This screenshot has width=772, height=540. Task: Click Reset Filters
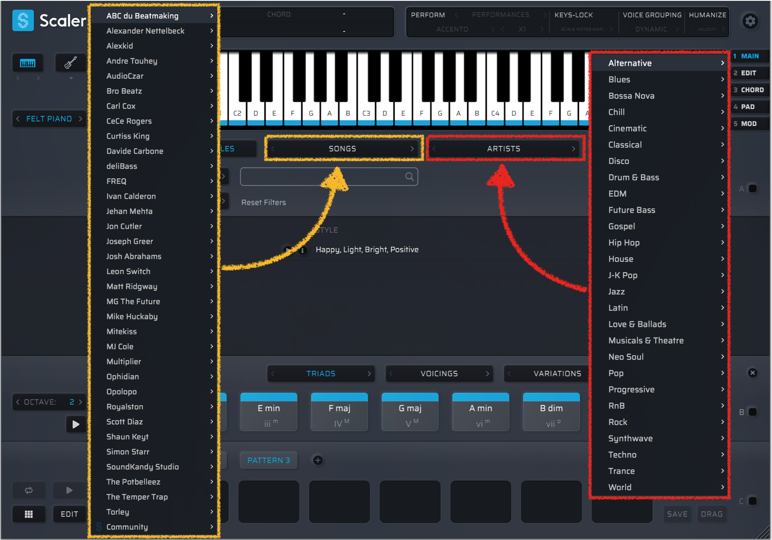[x=264, y=203]
